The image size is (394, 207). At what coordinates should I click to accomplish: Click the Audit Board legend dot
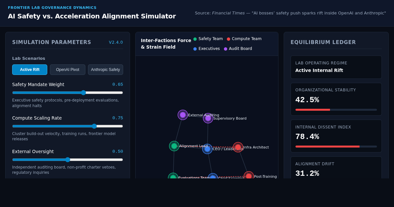[226, 49]
